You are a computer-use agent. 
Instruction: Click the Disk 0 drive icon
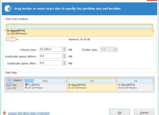pyautogui.click(x=10, y=81)
